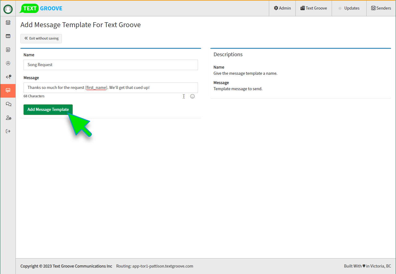Open the inbox tray sidebar icon

(x=8, y=23)
